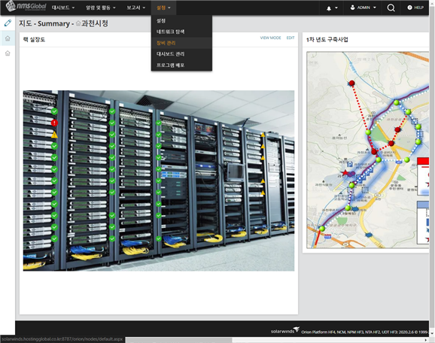Select the second home icon in the sidebar
Viewport: 435px width, 343px height.
[8, 53]
